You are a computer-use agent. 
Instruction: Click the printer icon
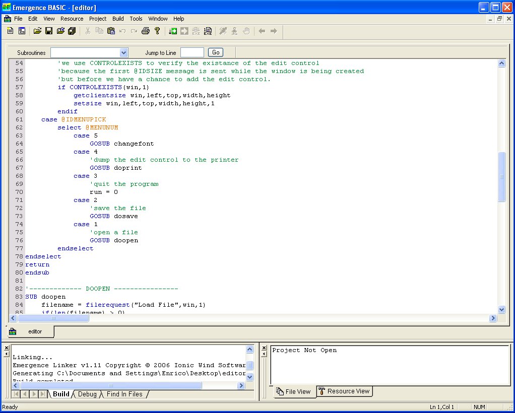coord(146,31)
